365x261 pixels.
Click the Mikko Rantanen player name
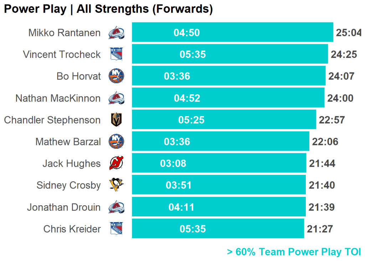pos(65,33)
